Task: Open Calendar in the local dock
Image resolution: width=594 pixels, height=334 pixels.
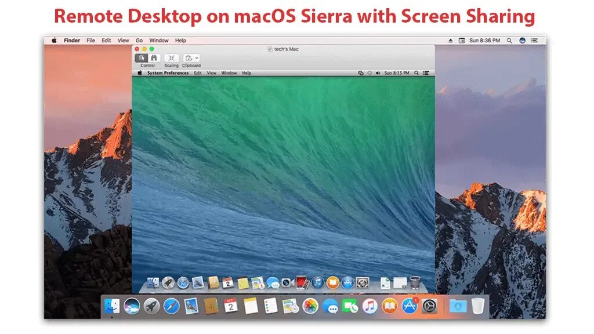Action: pos(231,306)
